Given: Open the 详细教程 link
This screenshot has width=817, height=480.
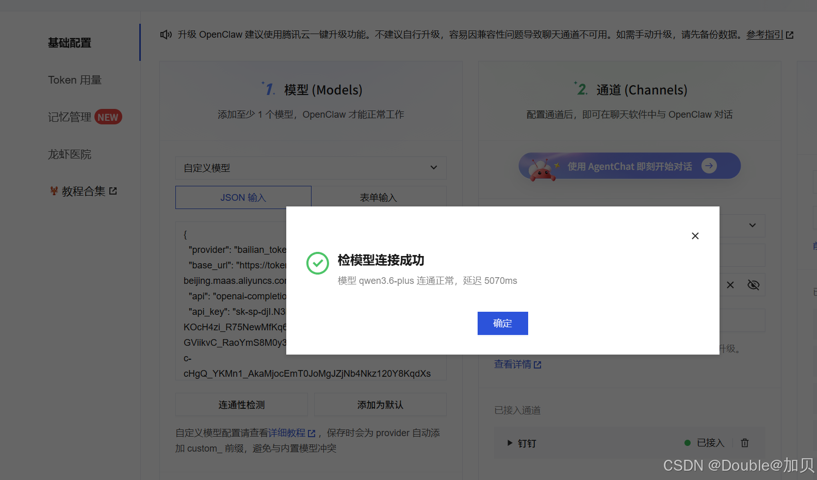Looking at the screenshot, I should click(x=291, y=433).
